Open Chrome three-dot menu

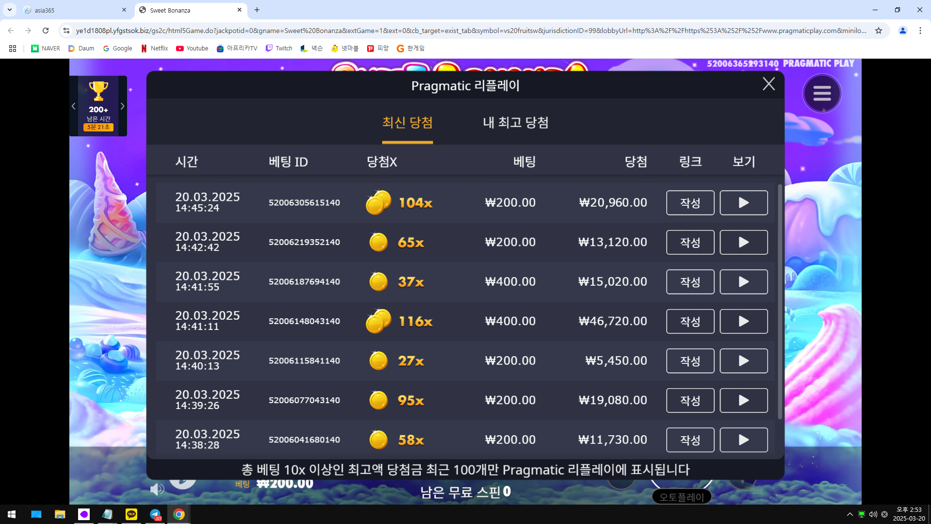pos(920,31)
